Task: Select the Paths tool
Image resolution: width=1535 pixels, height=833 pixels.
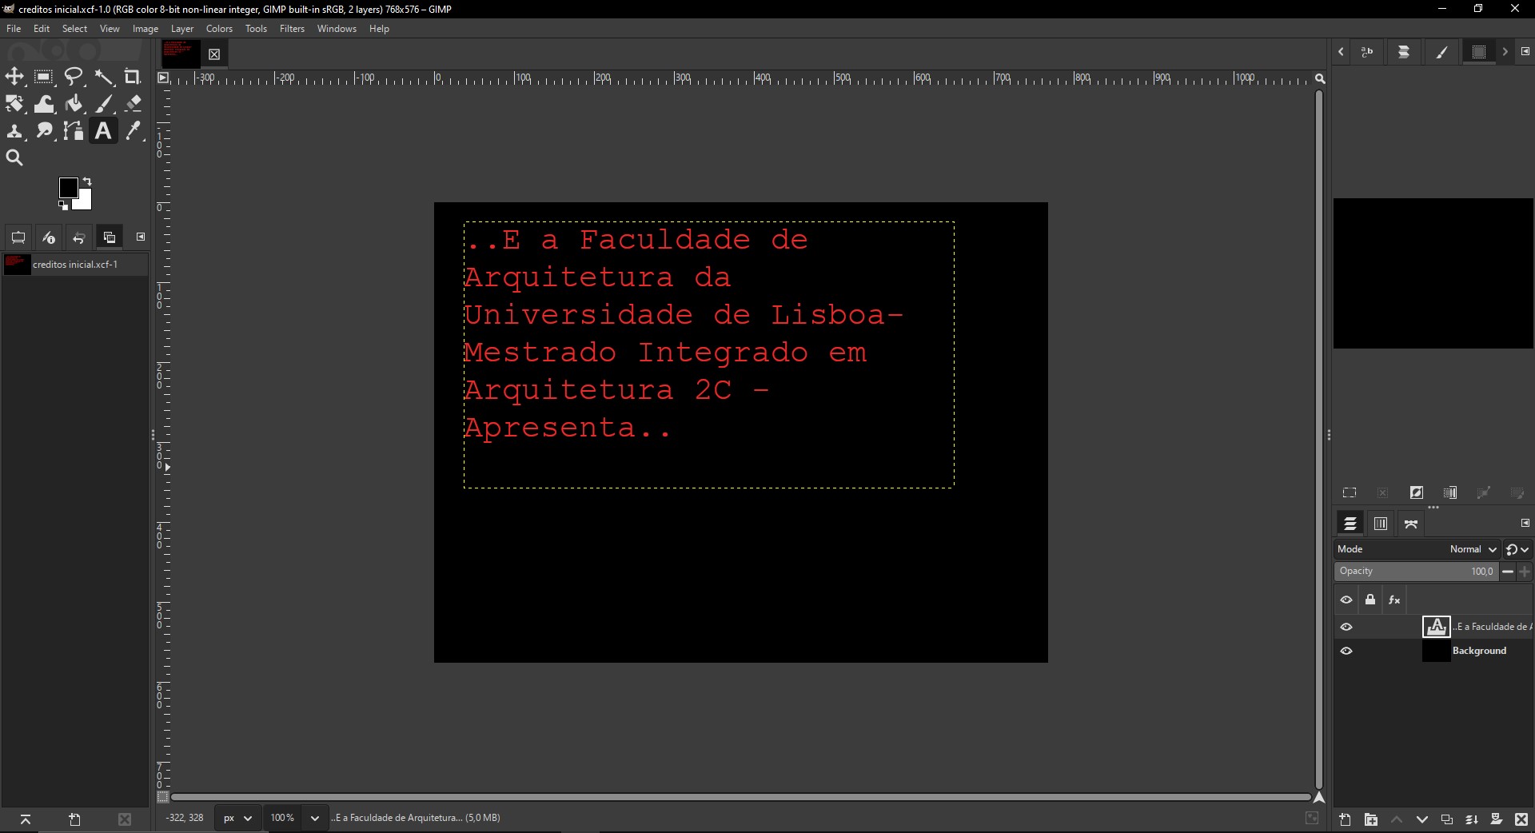Action: (74, 131)
